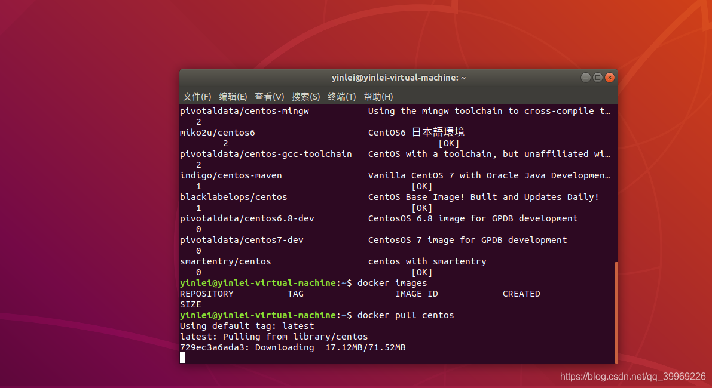Click the text pivotaldata/centos-mingw
This screenshot has height=388, width=712.
[x=245, y=111]
